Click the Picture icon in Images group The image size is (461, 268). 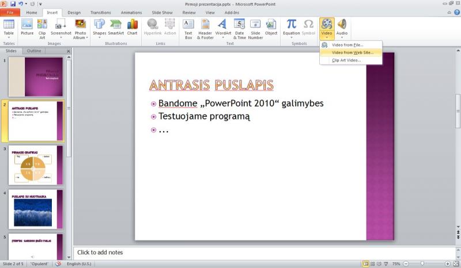(x=27, y=28)
